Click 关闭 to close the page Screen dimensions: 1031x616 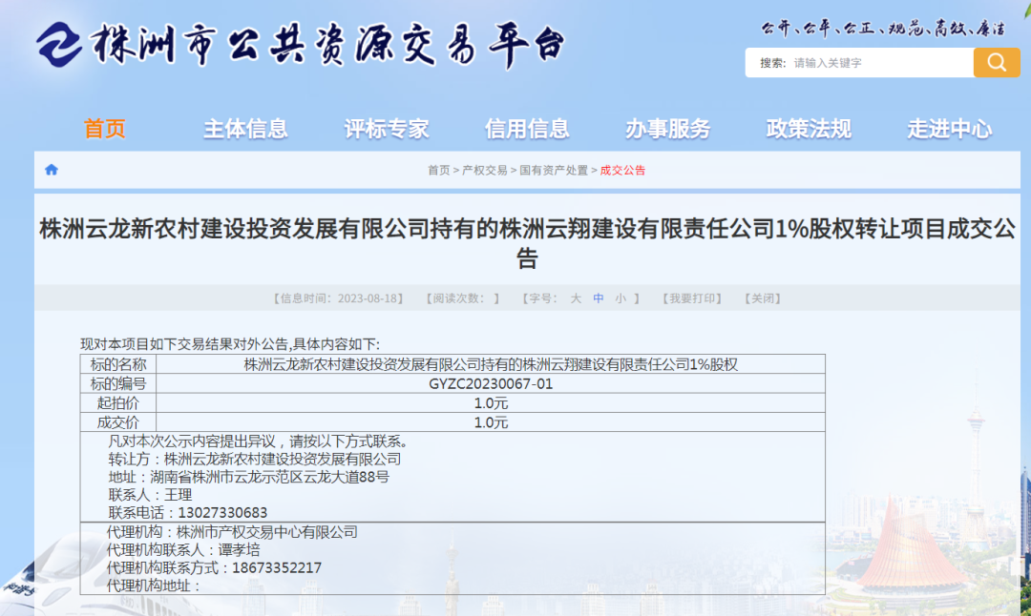click(x=762, y=298)
